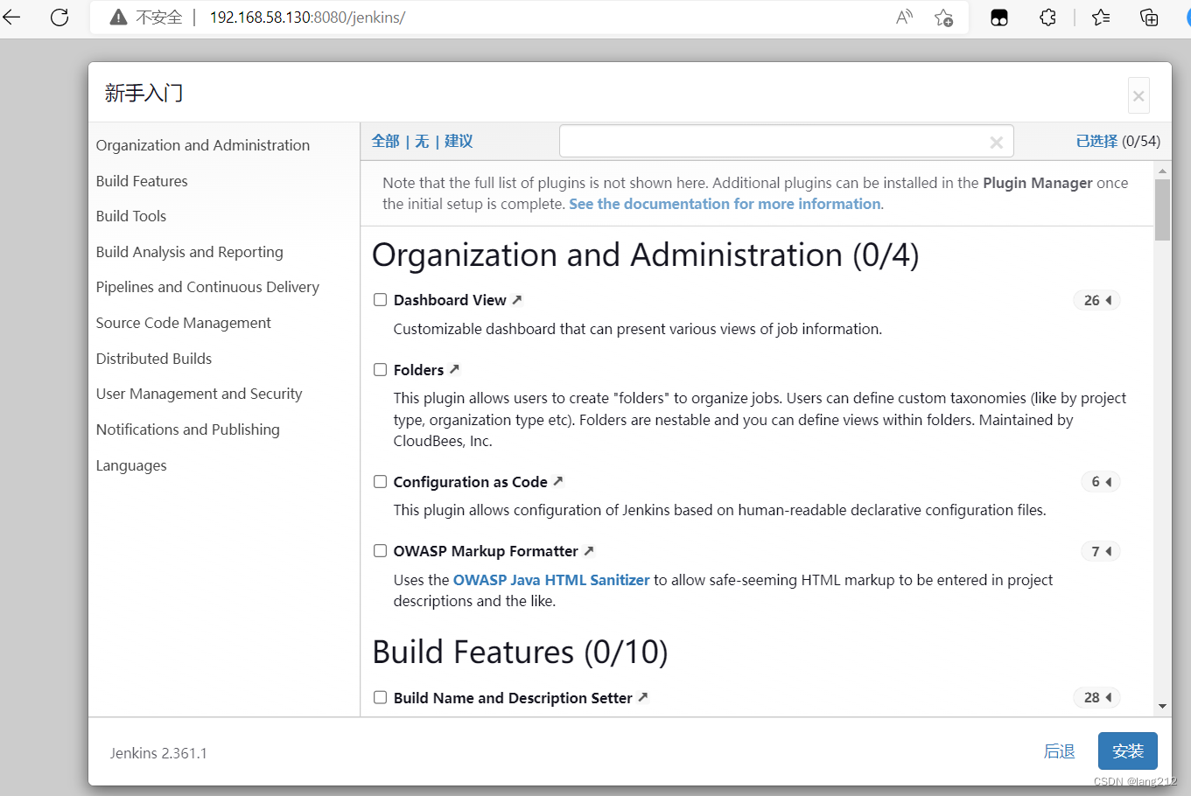Expand OWASP Markup Formatter dependency count 7

1101,551
